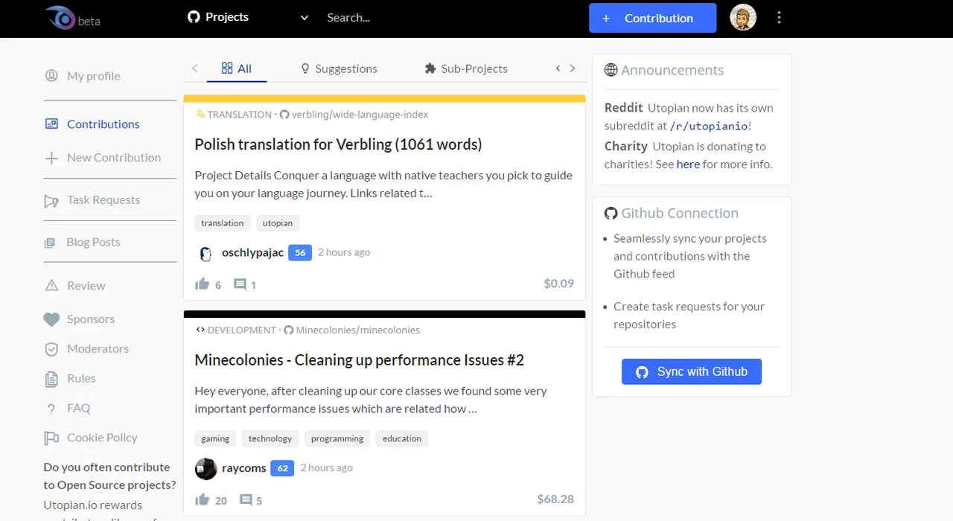
Task: Open the charity 'here' link
Action: (x=688, y=164)
